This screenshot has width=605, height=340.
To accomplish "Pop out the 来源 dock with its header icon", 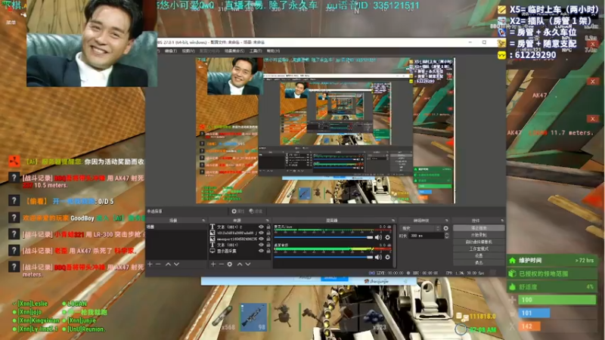I will pyautogui.click(x=268, y=221).
